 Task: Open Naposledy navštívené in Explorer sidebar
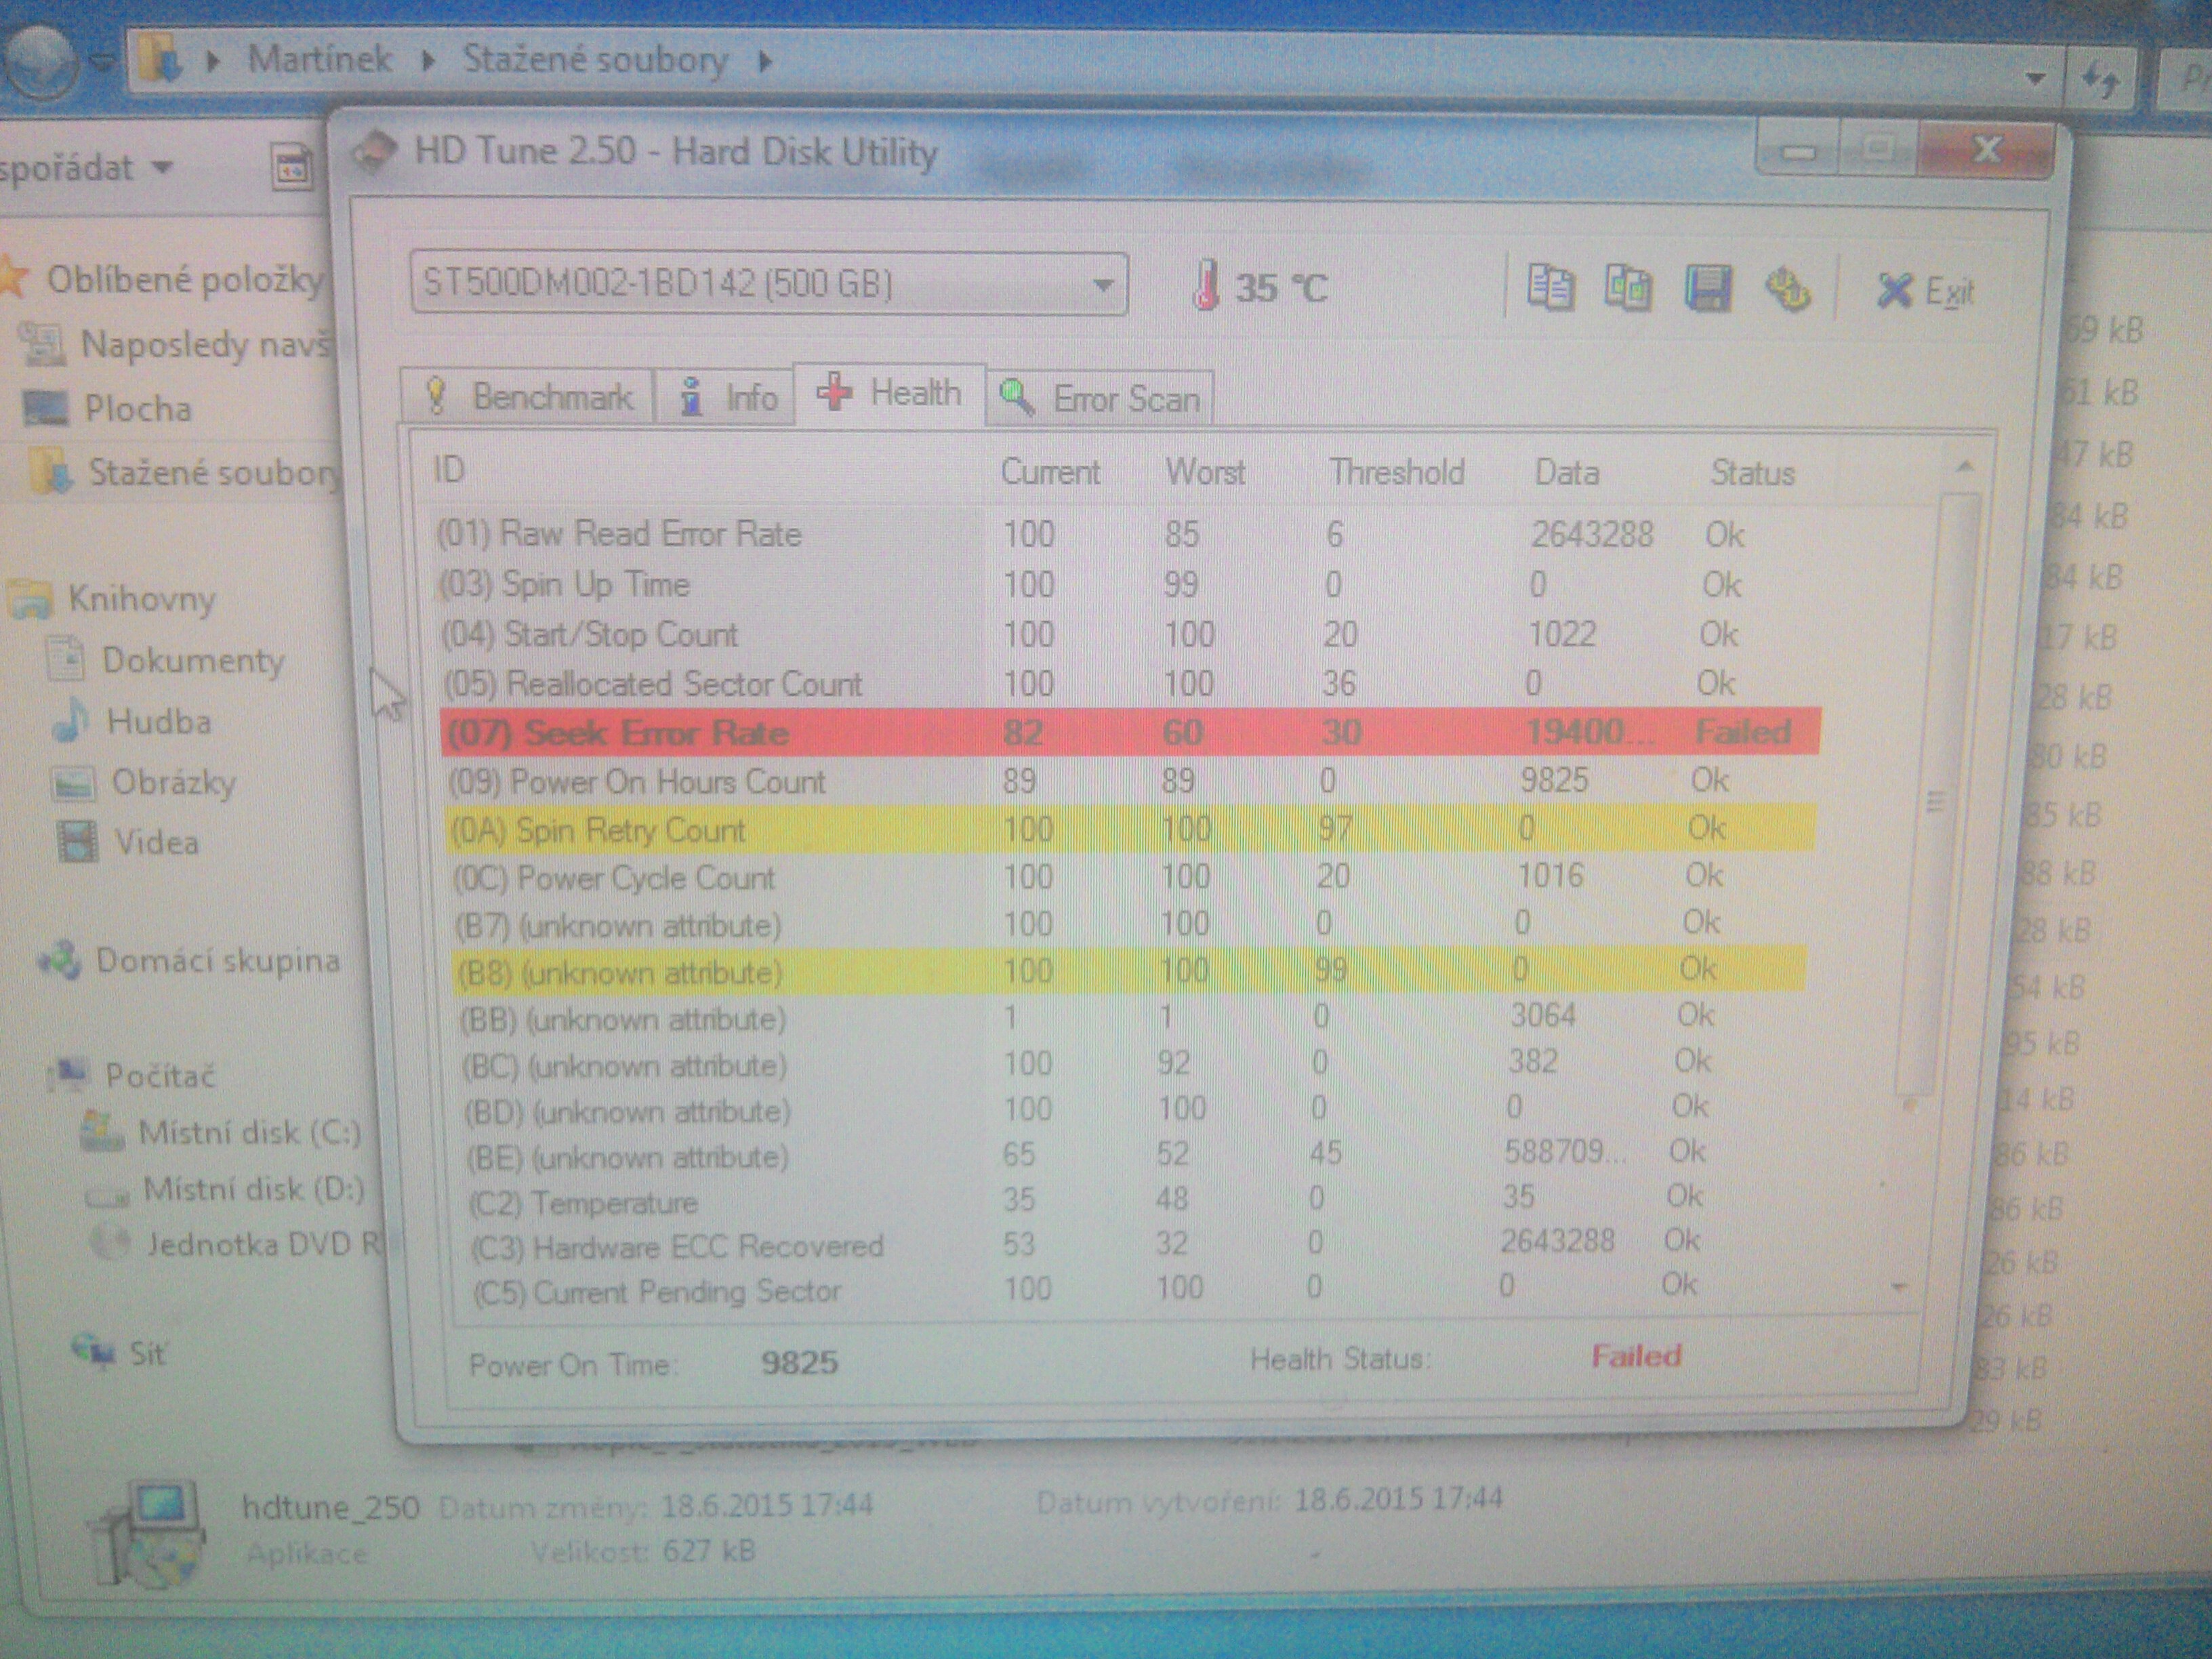point(204,345)
